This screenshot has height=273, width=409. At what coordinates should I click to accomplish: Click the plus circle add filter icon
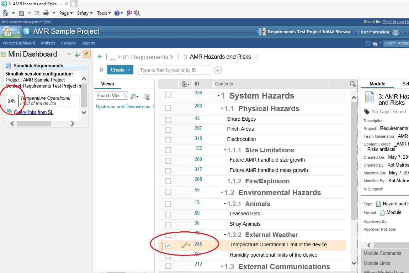click(218, 70)
